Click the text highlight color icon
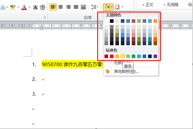Image resolution: width=193 pixels, height=129 pixels. (x=13, y=7)
